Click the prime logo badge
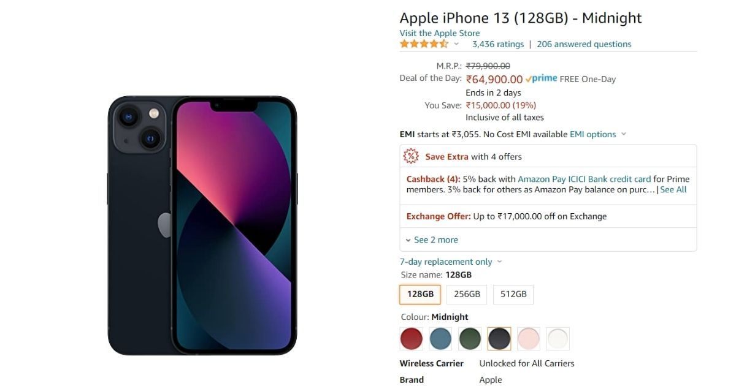The height and width of the screenshot is (386, 736). point(542,78)
